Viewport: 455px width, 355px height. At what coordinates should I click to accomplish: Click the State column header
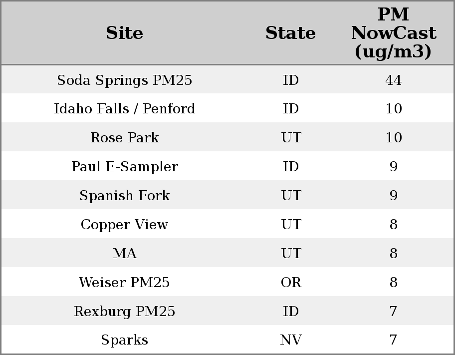[290, 33]
